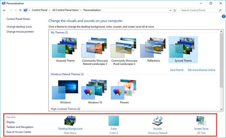Viewport: 226px width, 138px height.
Task: Open the Display link under See also
Action: coord(10,122)
